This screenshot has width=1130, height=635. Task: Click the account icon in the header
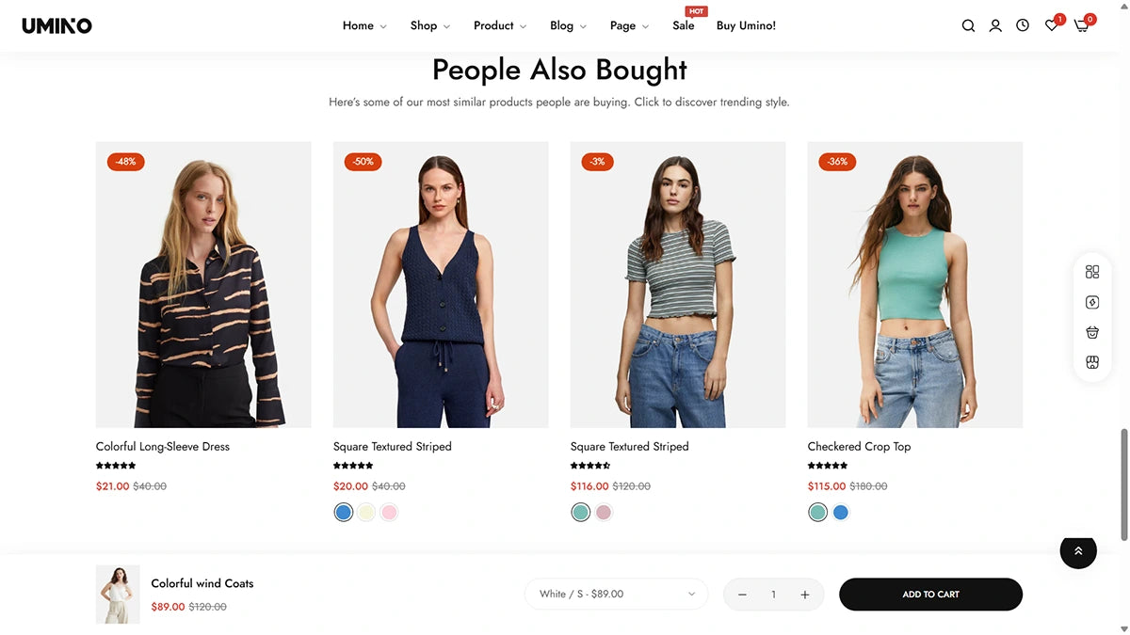point(995,25)
